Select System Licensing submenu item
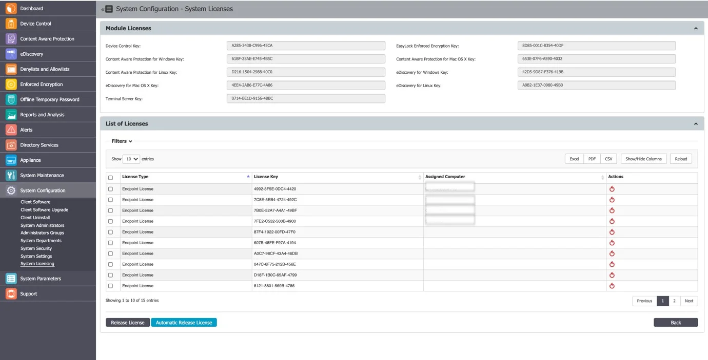Viewport: 708px width, 360px height. (37, 264)
